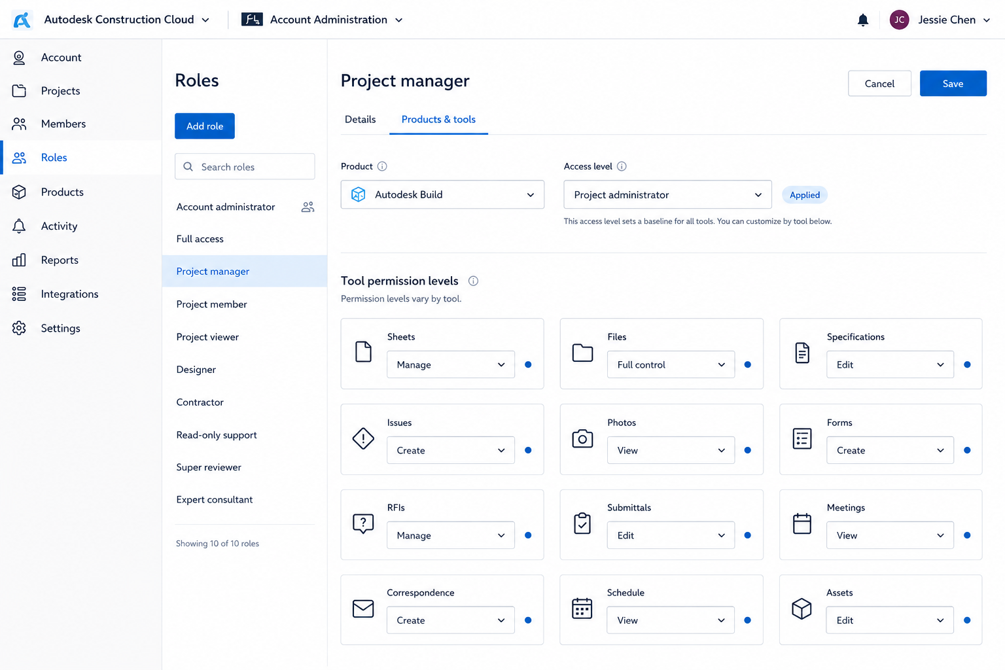The image size is (1005, 670).
Task: Click the Cancel button
Action: pyautogui.click(x=879, y=83)
